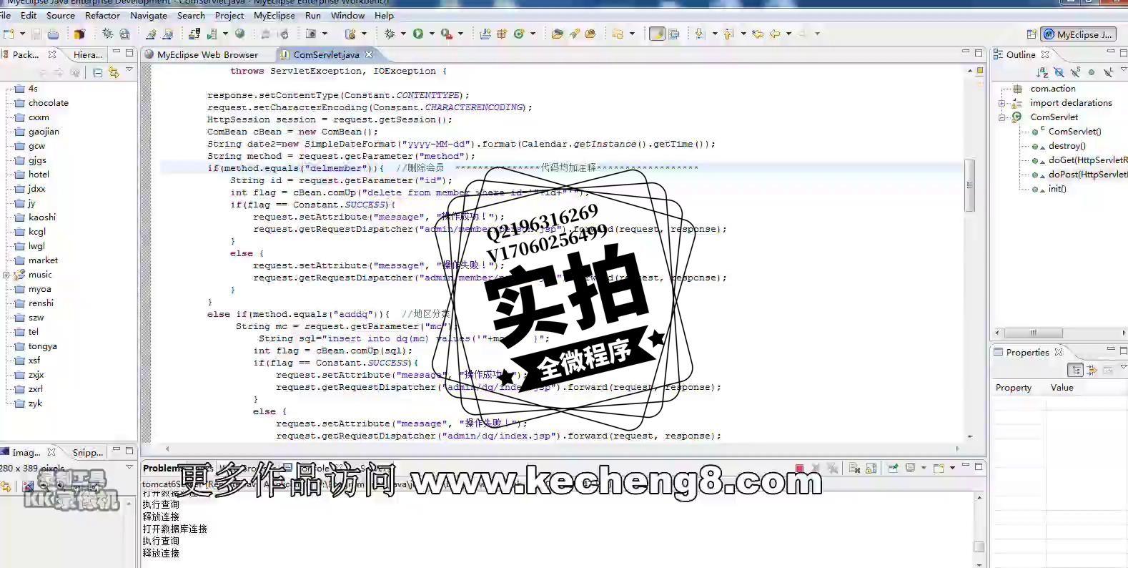The height and width of the screenshot is (568, 1128).
Task: Click the Next Annotation arrow icon
Action: 700,34
